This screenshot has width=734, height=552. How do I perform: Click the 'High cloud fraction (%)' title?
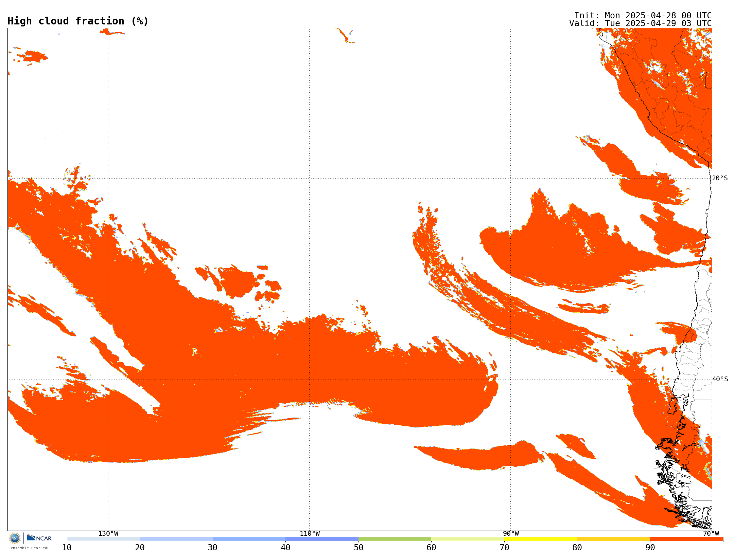point(78,21)
